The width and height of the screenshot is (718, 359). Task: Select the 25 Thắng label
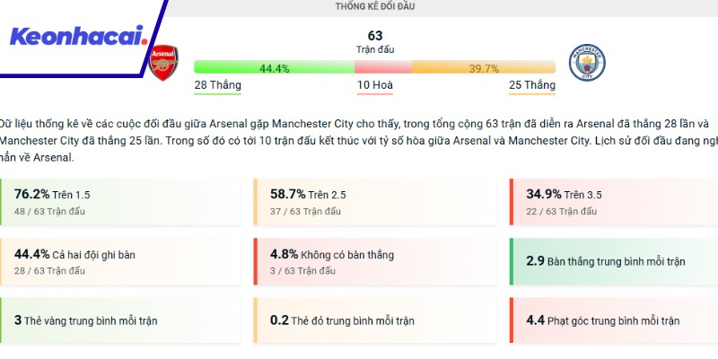[532, 86]
